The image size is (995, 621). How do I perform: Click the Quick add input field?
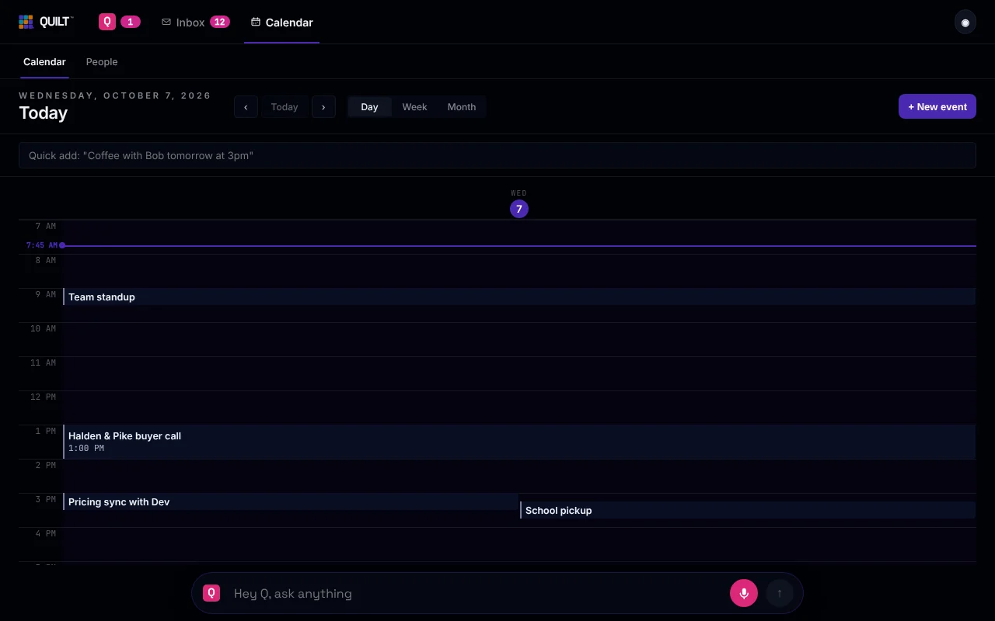point(497,155)
